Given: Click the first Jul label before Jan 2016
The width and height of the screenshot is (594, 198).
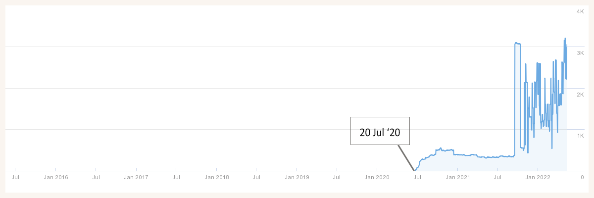Looking at the screenshot, I should (x=15, y=177).
